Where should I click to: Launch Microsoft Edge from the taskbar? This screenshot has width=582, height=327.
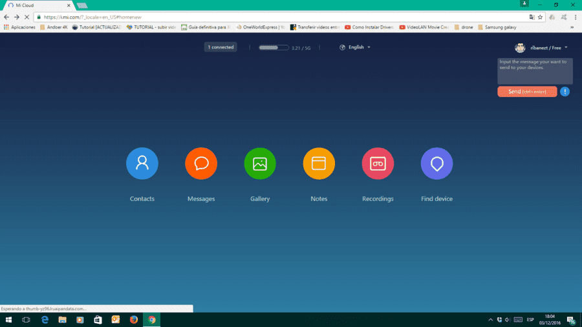[x=45, y=320]
